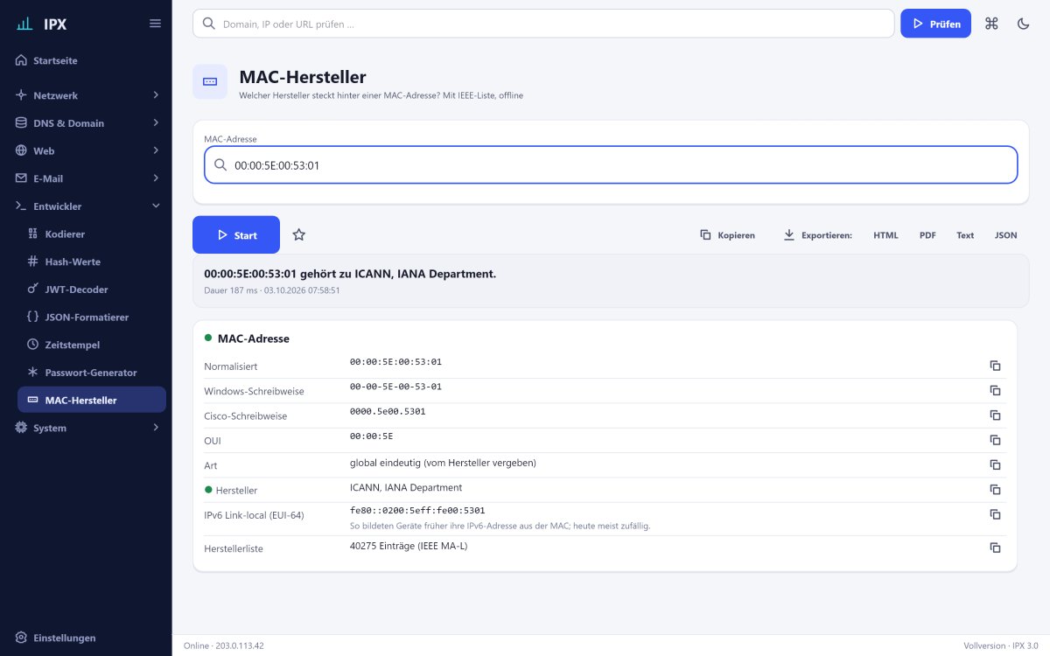The width and height of the screenshot is (1050, 656).
Task: Click the IPX logo icon
Action: 24,24
